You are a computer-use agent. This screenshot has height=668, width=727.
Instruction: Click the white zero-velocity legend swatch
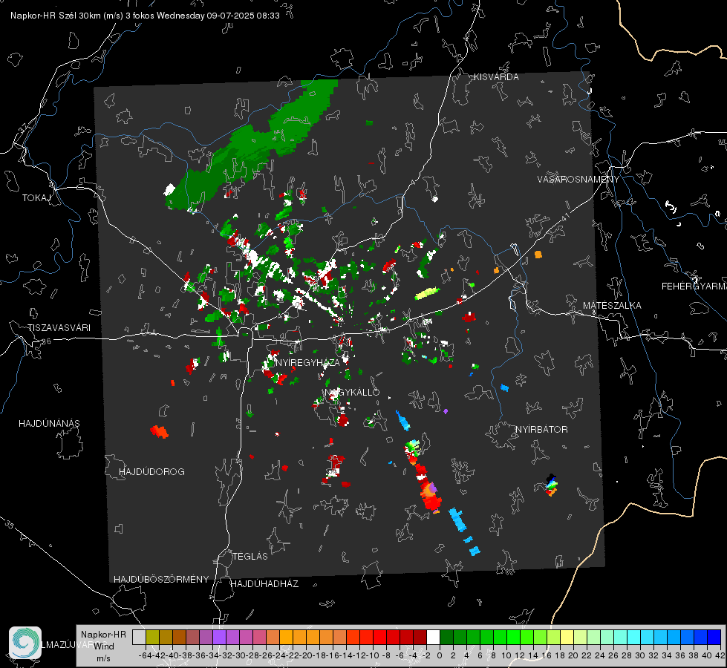[433, 637]
